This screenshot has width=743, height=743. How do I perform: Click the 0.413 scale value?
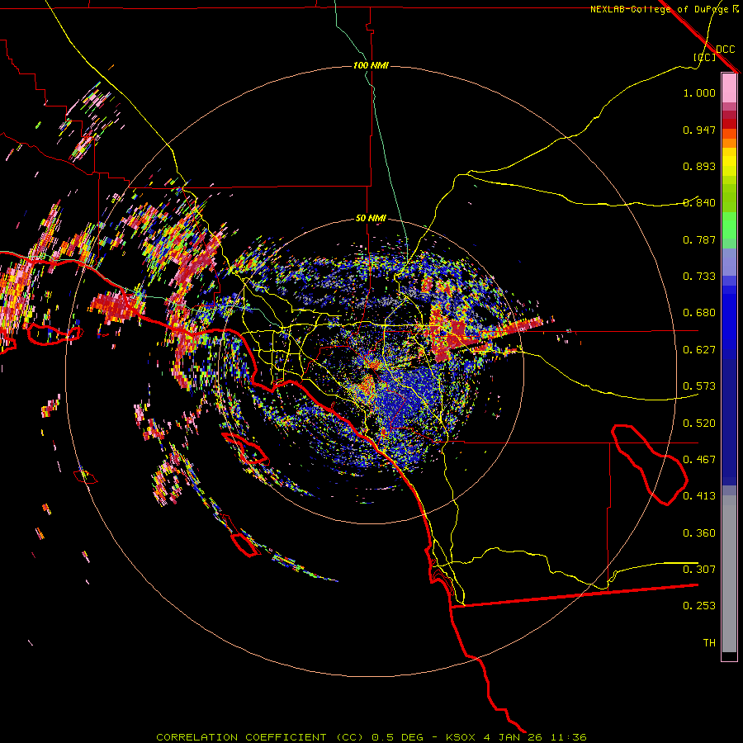coord(699,496)
